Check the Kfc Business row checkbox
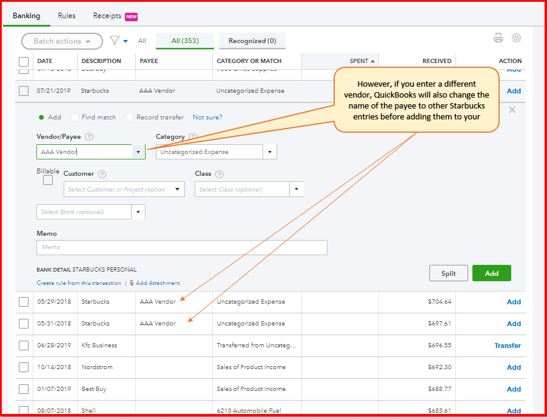The height and width of the screenshot is (417, 547). pos(24,345)
